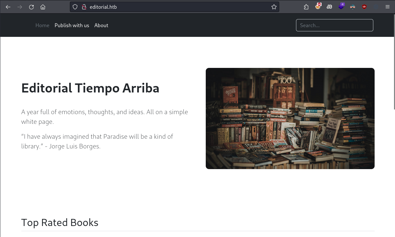This screenshot has height=237, width=395.
Task: Open the uBlock Origin extension
Action: coord(364,7)
